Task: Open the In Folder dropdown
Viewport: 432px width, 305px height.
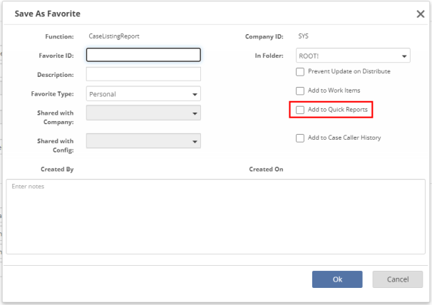Action: click(353, 56)
